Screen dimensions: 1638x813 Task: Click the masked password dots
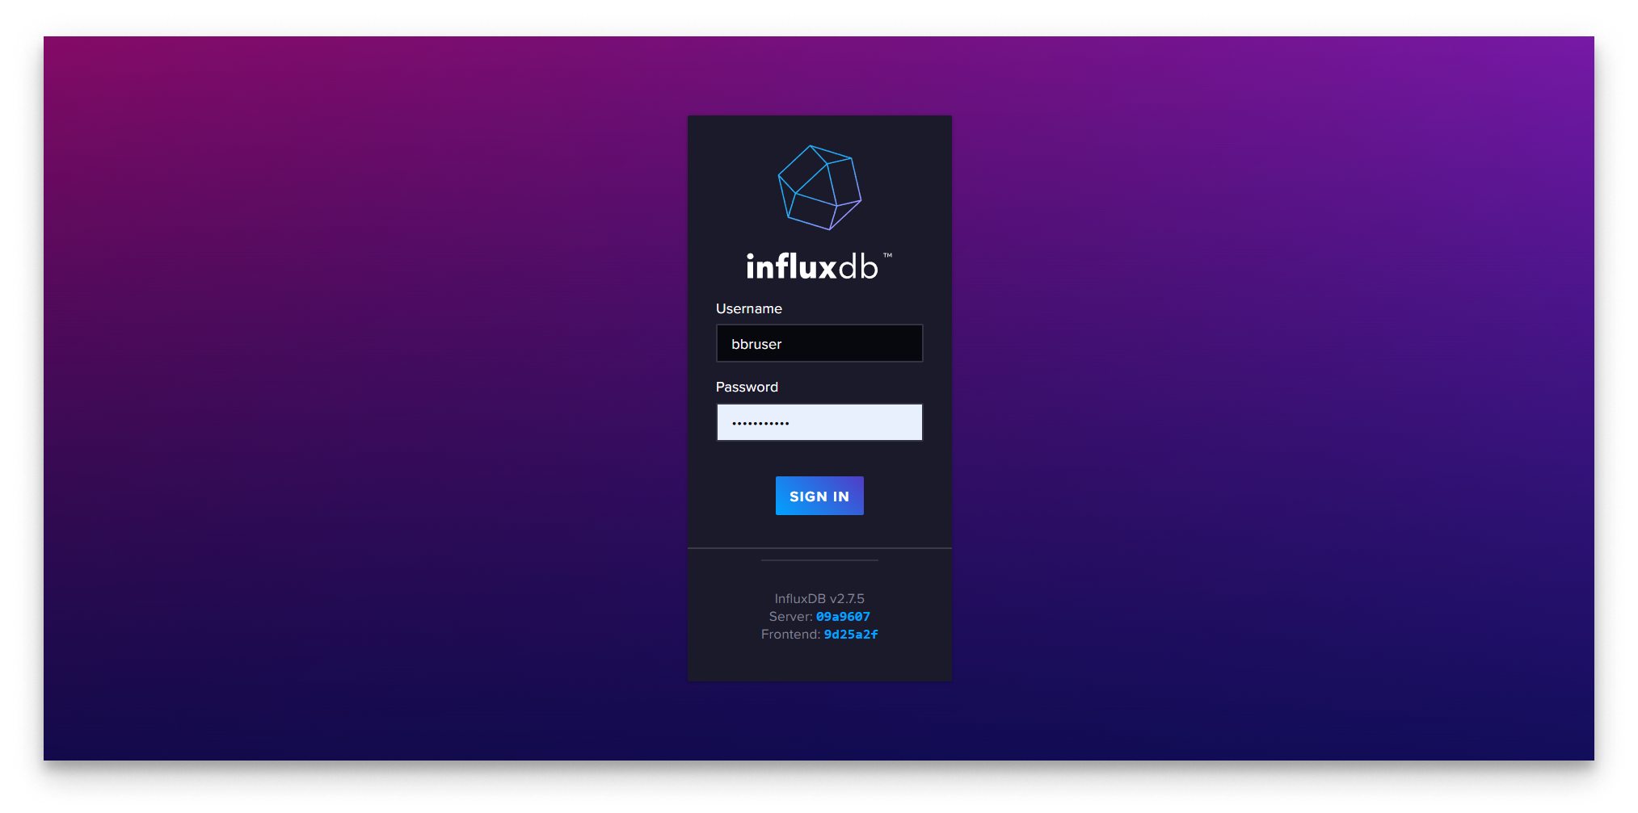[x=760, y=421]
